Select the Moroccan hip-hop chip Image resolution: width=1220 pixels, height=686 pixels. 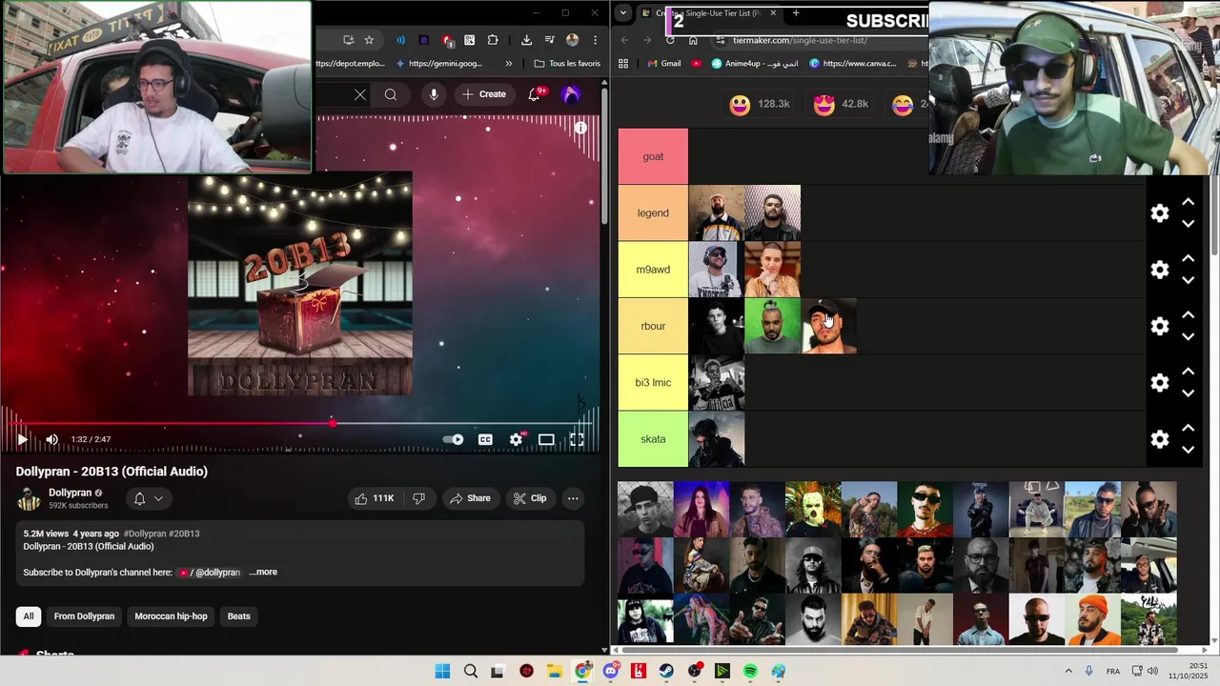coord(171,616)
